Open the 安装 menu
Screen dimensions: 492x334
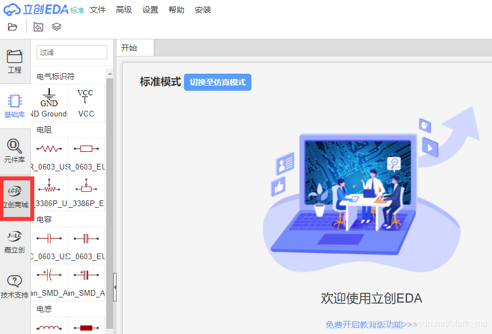203,10
